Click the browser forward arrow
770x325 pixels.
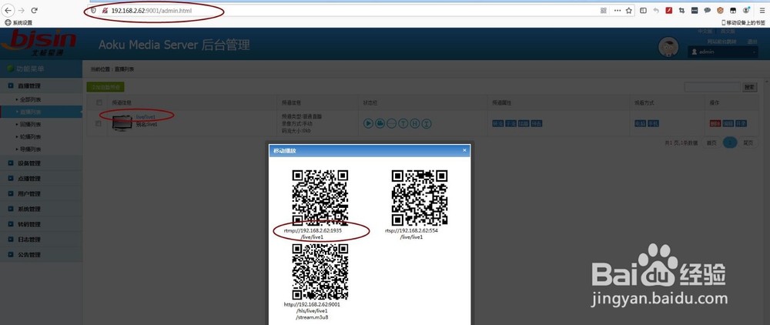[21, 10]
